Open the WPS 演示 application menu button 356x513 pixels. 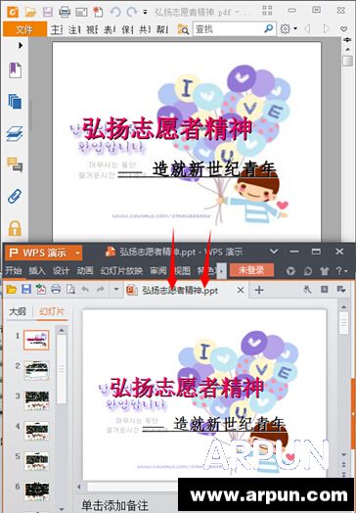43,253
